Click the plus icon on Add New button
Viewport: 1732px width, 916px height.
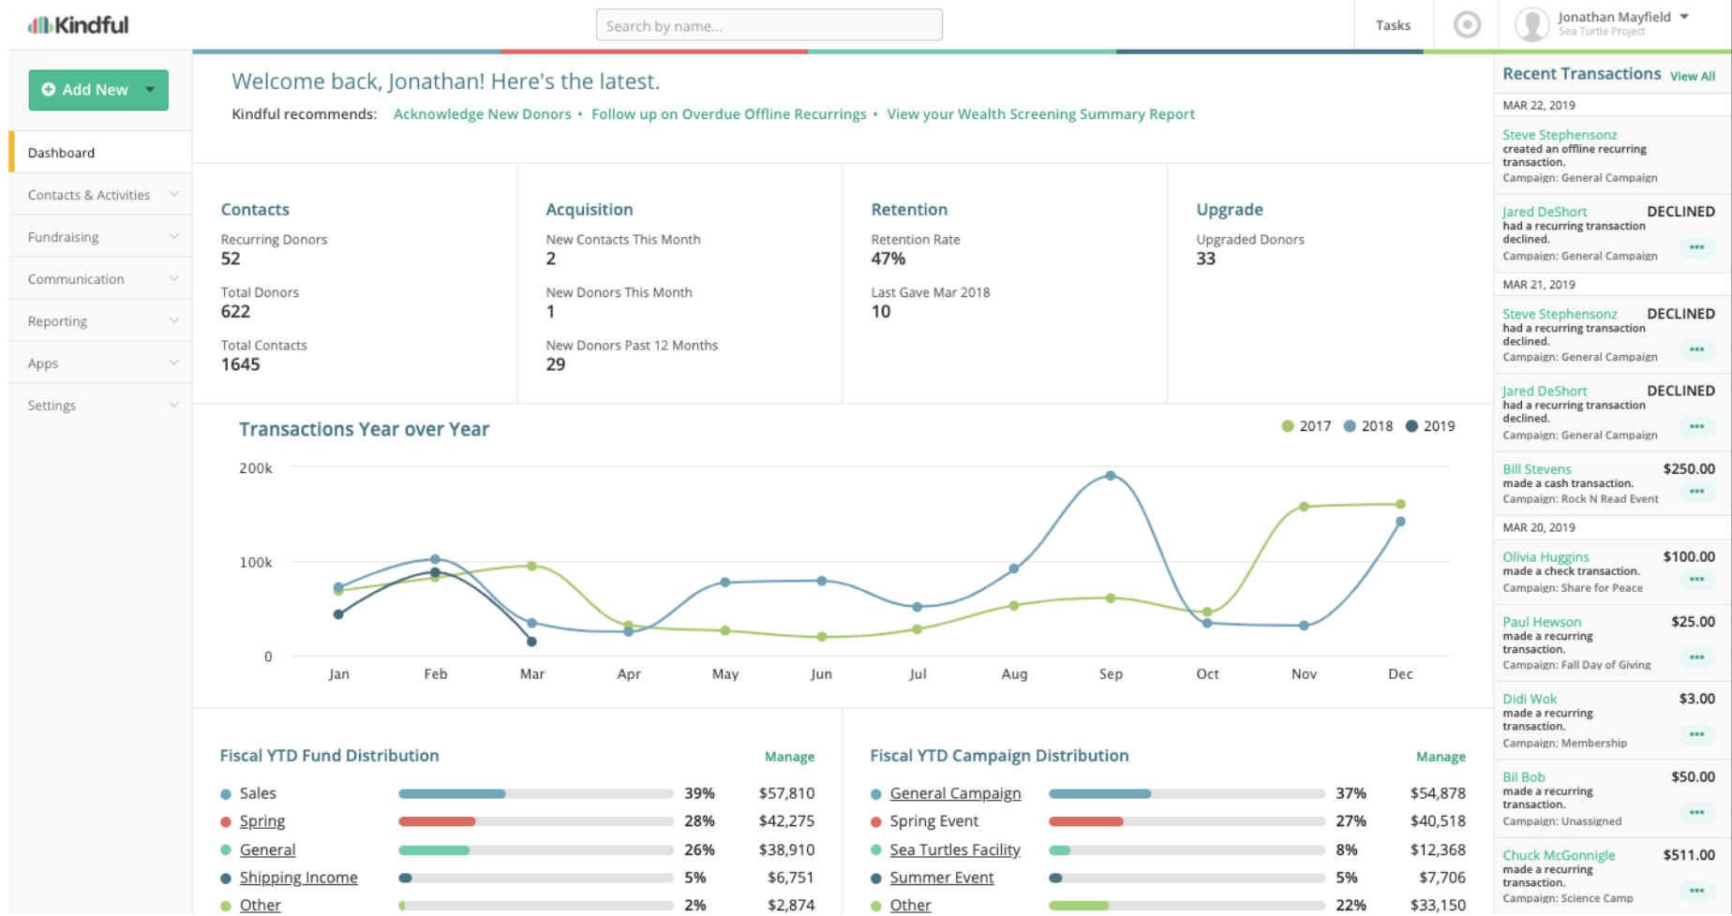pyautogui.click(x=49, y=90)
